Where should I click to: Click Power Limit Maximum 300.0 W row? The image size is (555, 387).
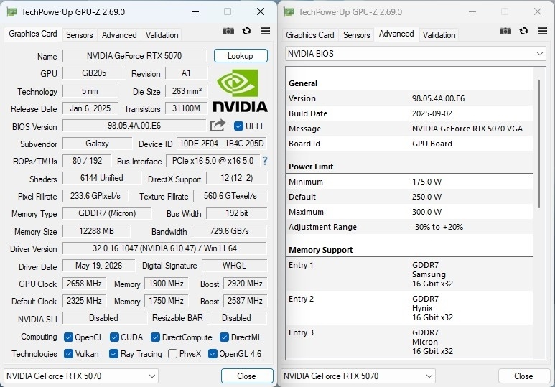(409, 212)
